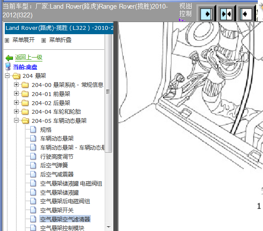
Task: Click the 204-04 车轮和轮胎 folder icon
Action: [x=25, y=112]
